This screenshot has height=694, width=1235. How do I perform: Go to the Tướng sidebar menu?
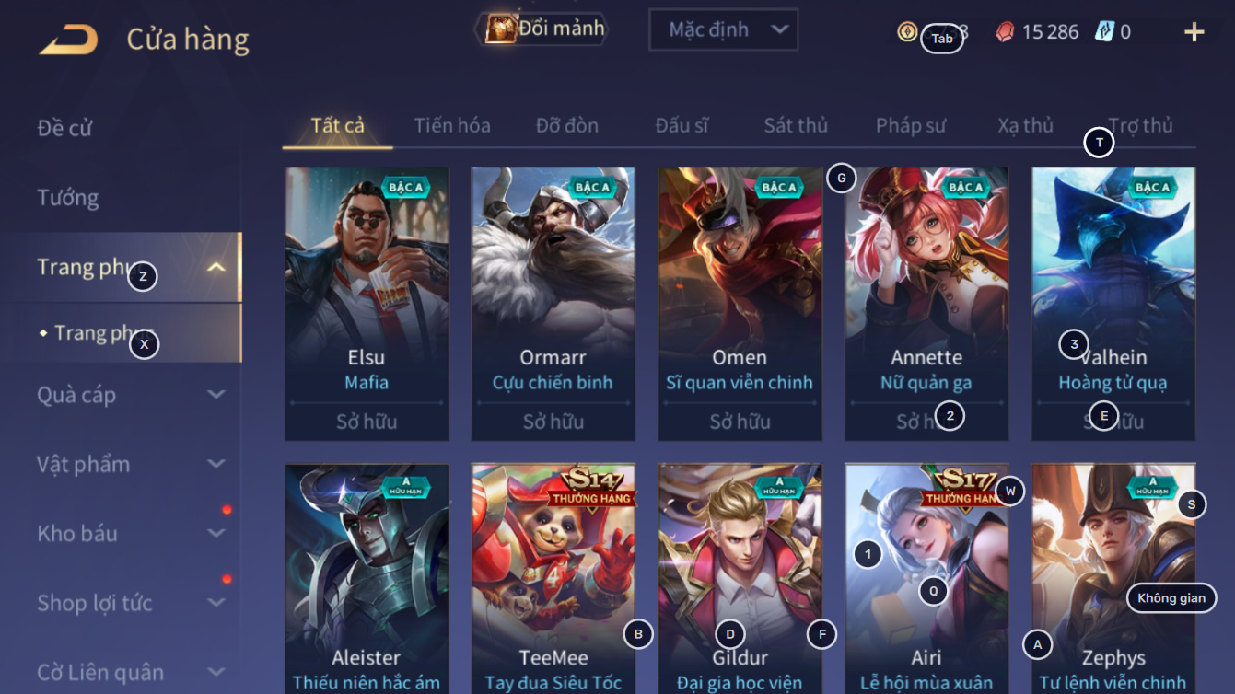[x=67, y=197]
